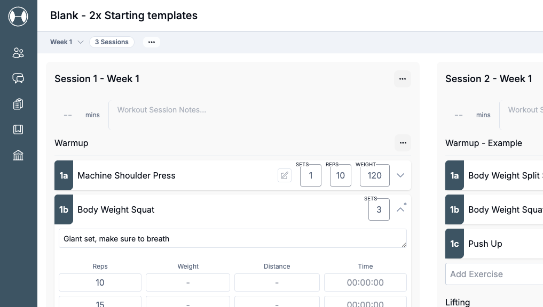Click the Weight column header in squat table
The image size is (543, 307).
tap(188, 266)
